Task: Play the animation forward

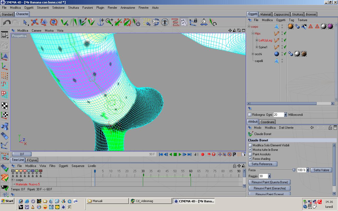Action: click(x=180, y=154)
